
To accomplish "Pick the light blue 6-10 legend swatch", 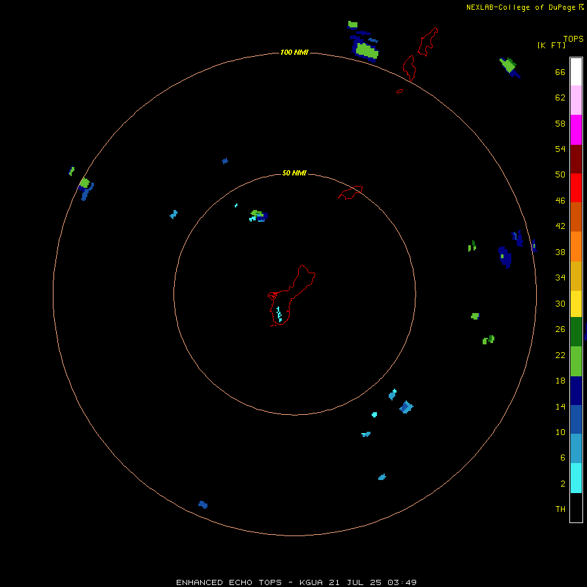I will pyautogui.click(x=576, y=448).
